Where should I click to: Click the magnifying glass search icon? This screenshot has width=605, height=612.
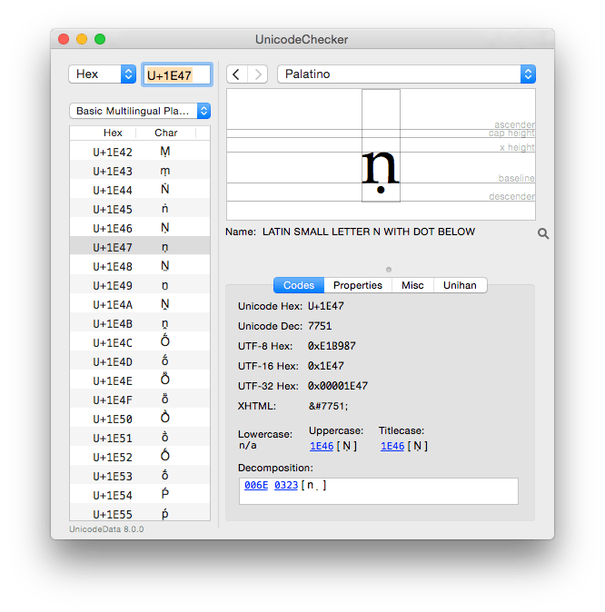543,233
